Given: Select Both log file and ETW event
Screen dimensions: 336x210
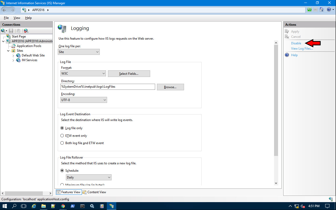Looking at the screenshot, I should [62, 143].
